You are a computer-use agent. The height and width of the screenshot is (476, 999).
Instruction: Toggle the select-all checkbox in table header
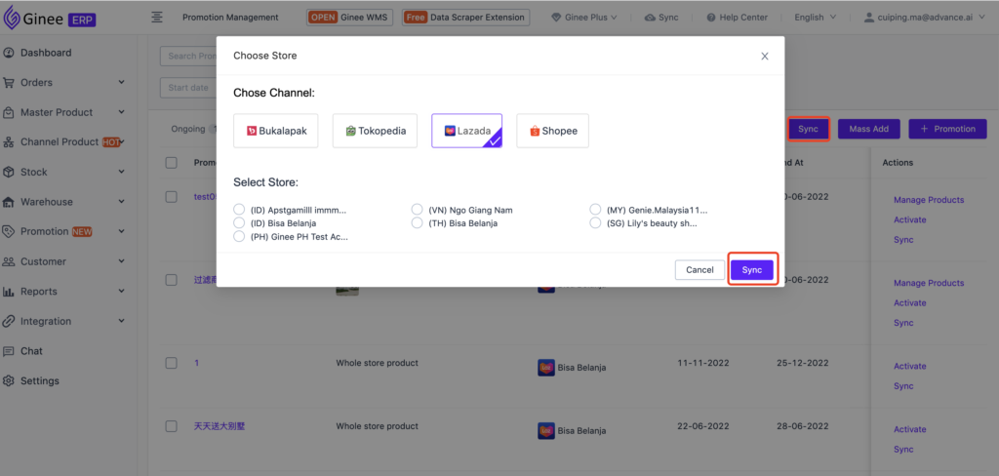[x=171, y=163]
